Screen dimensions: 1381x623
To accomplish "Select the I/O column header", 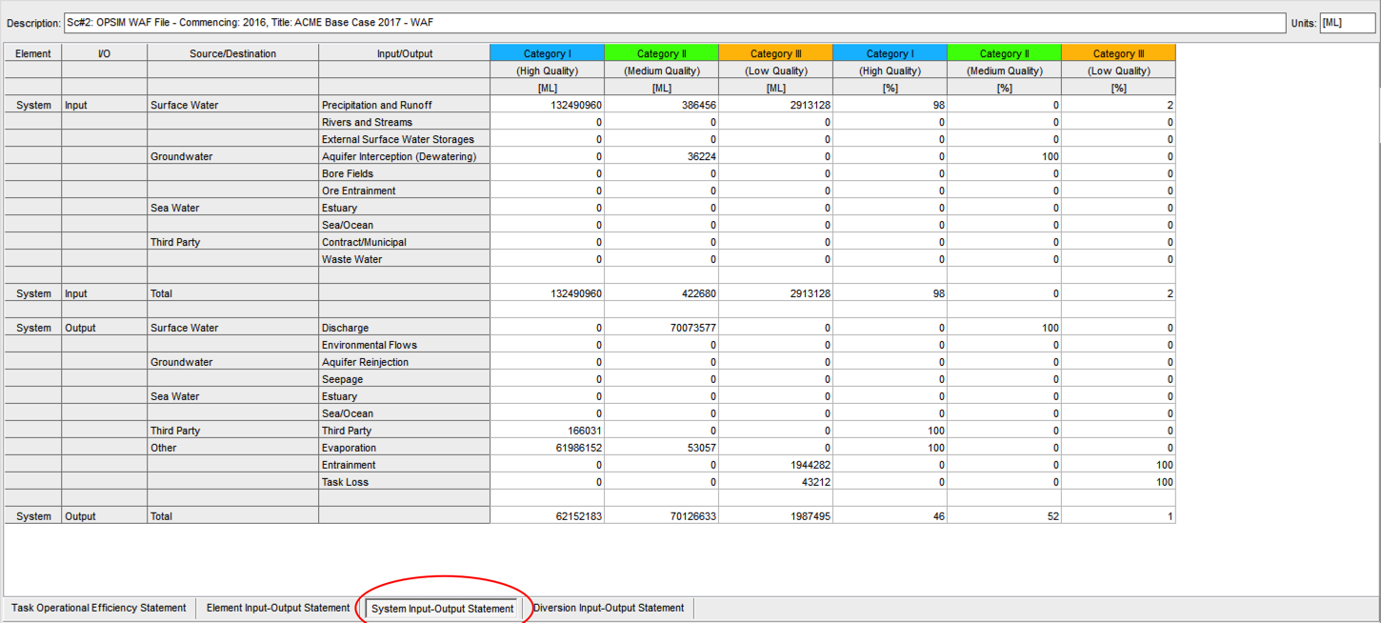I will point(105,54).
